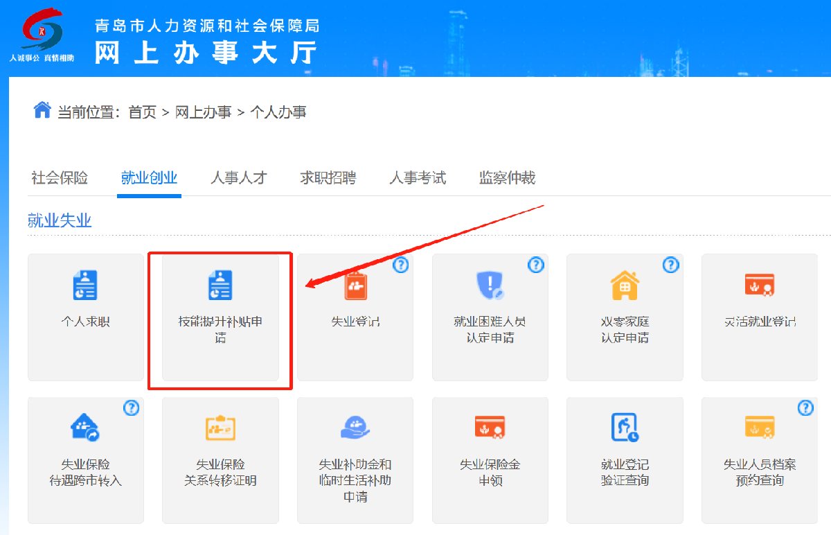Open the 就业登记验证查询 icon

[x=625, y=428]
